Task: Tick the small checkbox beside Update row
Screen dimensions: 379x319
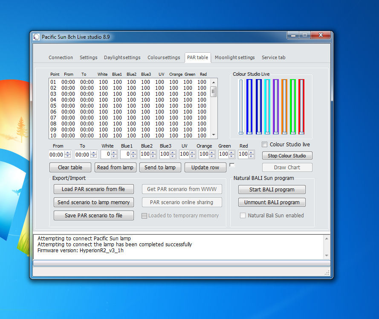Action: pos(232,165)
